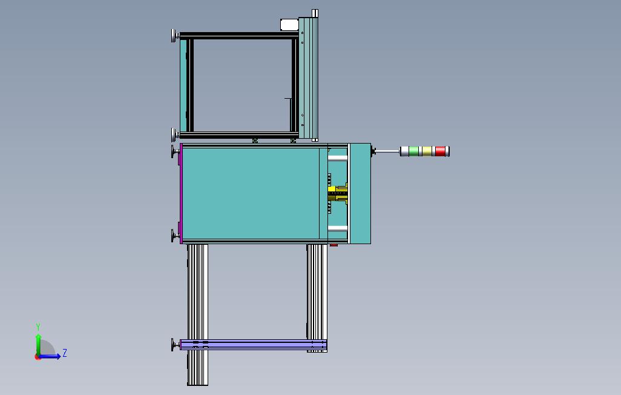Screen dimensions: 621x395
Task: Select the red origin ball of the triad
Action: (38, 357)
